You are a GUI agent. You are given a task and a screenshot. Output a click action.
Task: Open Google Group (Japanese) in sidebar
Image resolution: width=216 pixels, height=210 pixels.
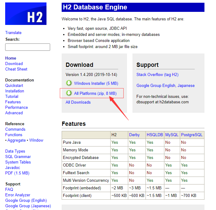pos(28,206)
